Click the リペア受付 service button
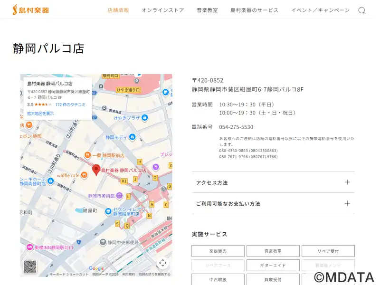The height and width of the screenshot is (285, 380). [328, 251]
